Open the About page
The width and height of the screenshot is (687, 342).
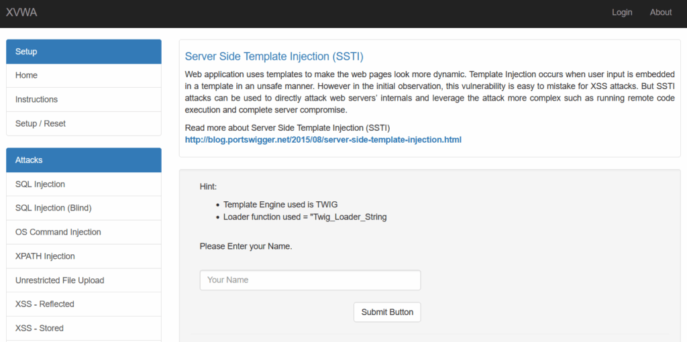tap(660, 12)
